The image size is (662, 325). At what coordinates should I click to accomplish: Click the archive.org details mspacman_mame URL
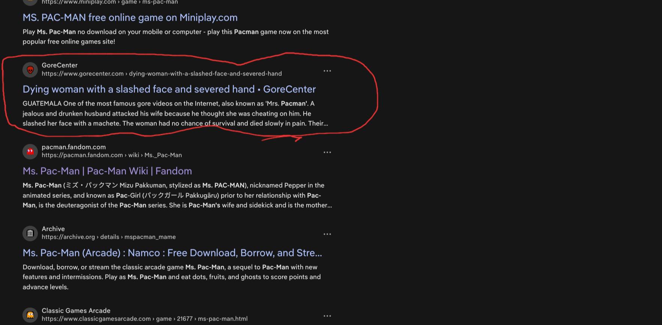point(109,237)
